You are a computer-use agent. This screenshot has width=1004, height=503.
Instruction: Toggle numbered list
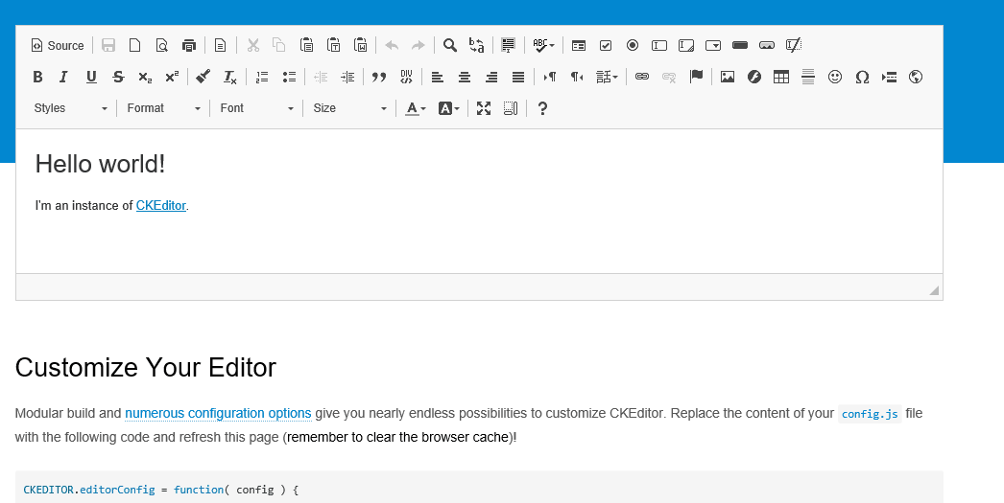(262, 78)
